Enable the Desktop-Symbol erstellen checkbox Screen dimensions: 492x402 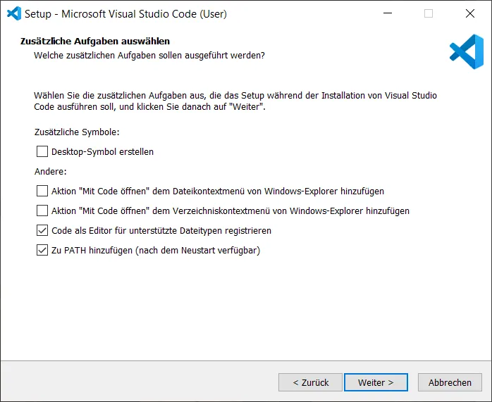tap(42, 151)
